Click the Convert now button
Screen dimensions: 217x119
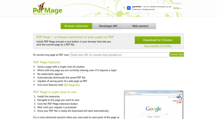click(177, 54)
